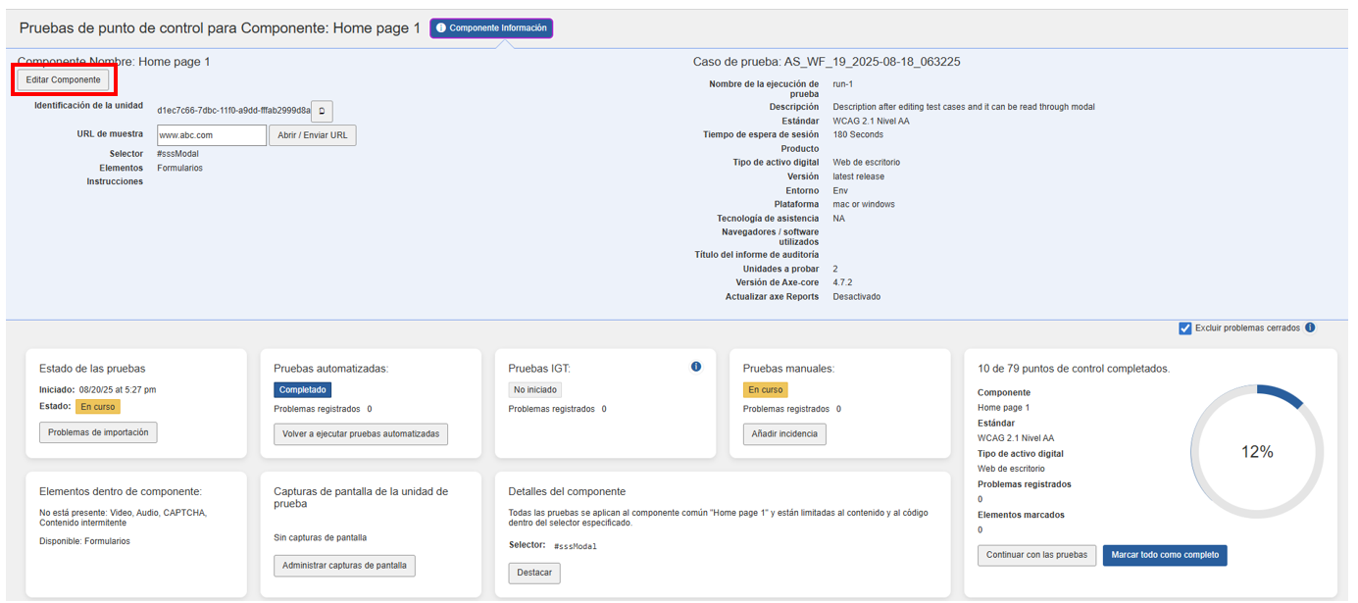Uncheck Excluir problemas cerrados checkbox

1185,328
